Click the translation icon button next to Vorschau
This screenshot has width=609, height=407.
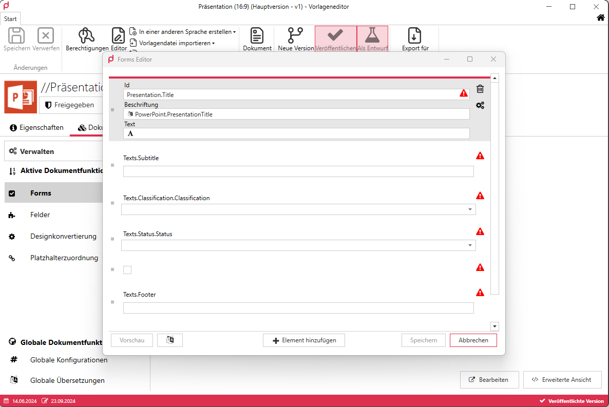[x=170, y=340]
